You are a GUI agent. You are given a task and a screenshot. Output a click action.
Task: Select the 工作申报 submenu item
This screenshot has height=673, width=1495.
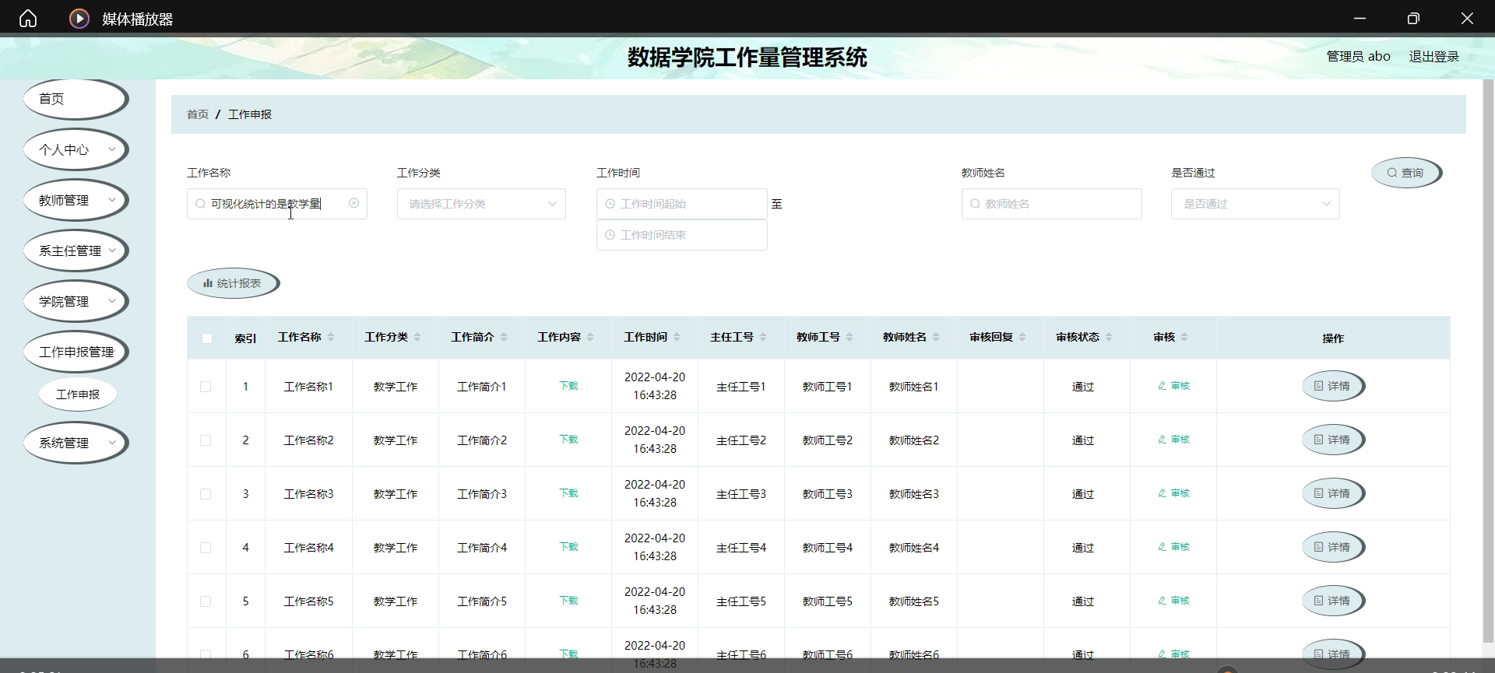(x=78, y=394)
